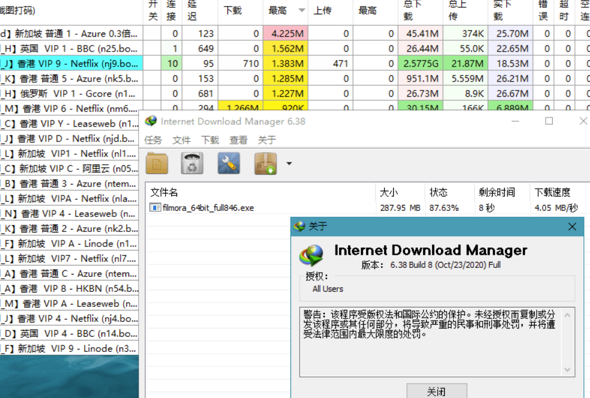Click the 21.87M total upload cell

[466, 64]
